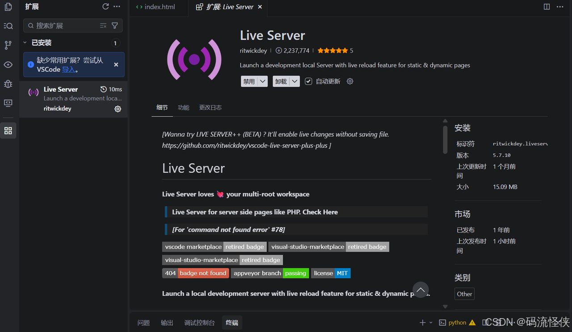Image resolution: width=572 pixels, height=332 pixels.
Task: Click the README scrollbar down arrow
Action: pyautogui.click(x=445, y=307)
